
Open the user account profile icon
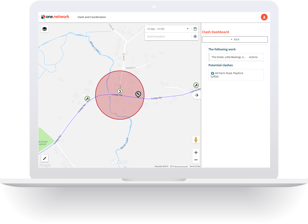click(264, 17)
